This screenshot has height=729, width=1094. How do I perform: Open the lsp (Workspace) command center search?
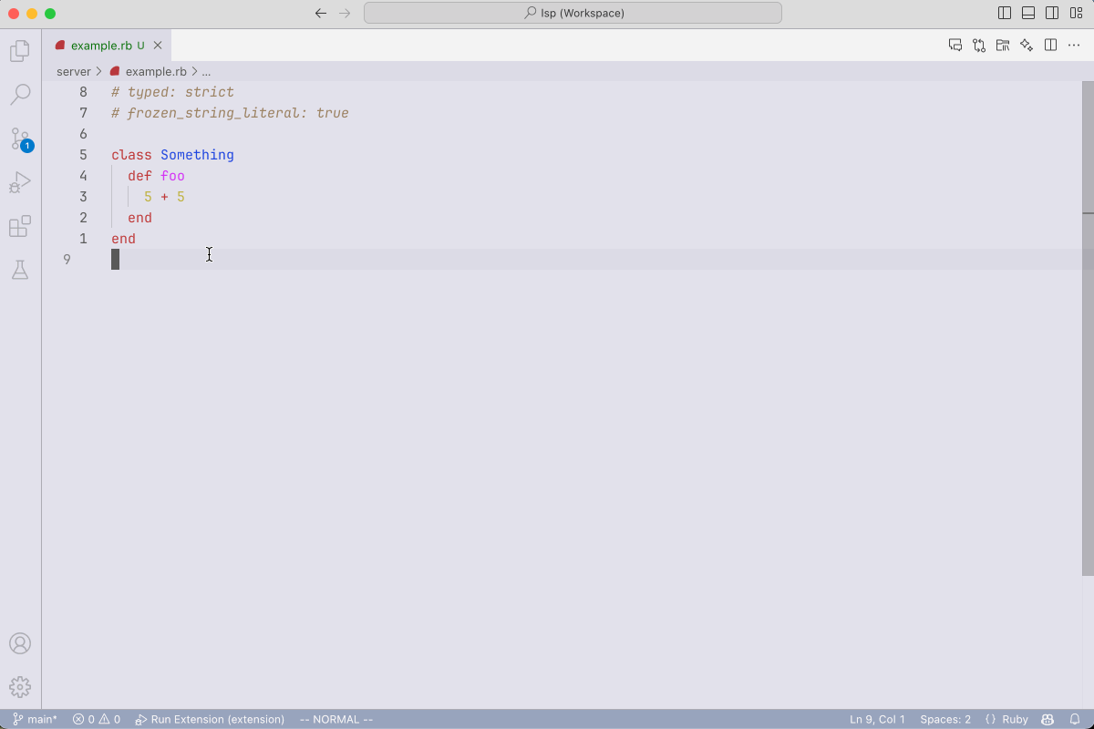click(x=573, y=13)
